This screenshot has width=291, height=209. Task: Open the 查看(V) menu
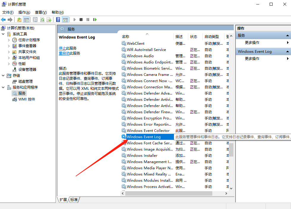point(41,12)
